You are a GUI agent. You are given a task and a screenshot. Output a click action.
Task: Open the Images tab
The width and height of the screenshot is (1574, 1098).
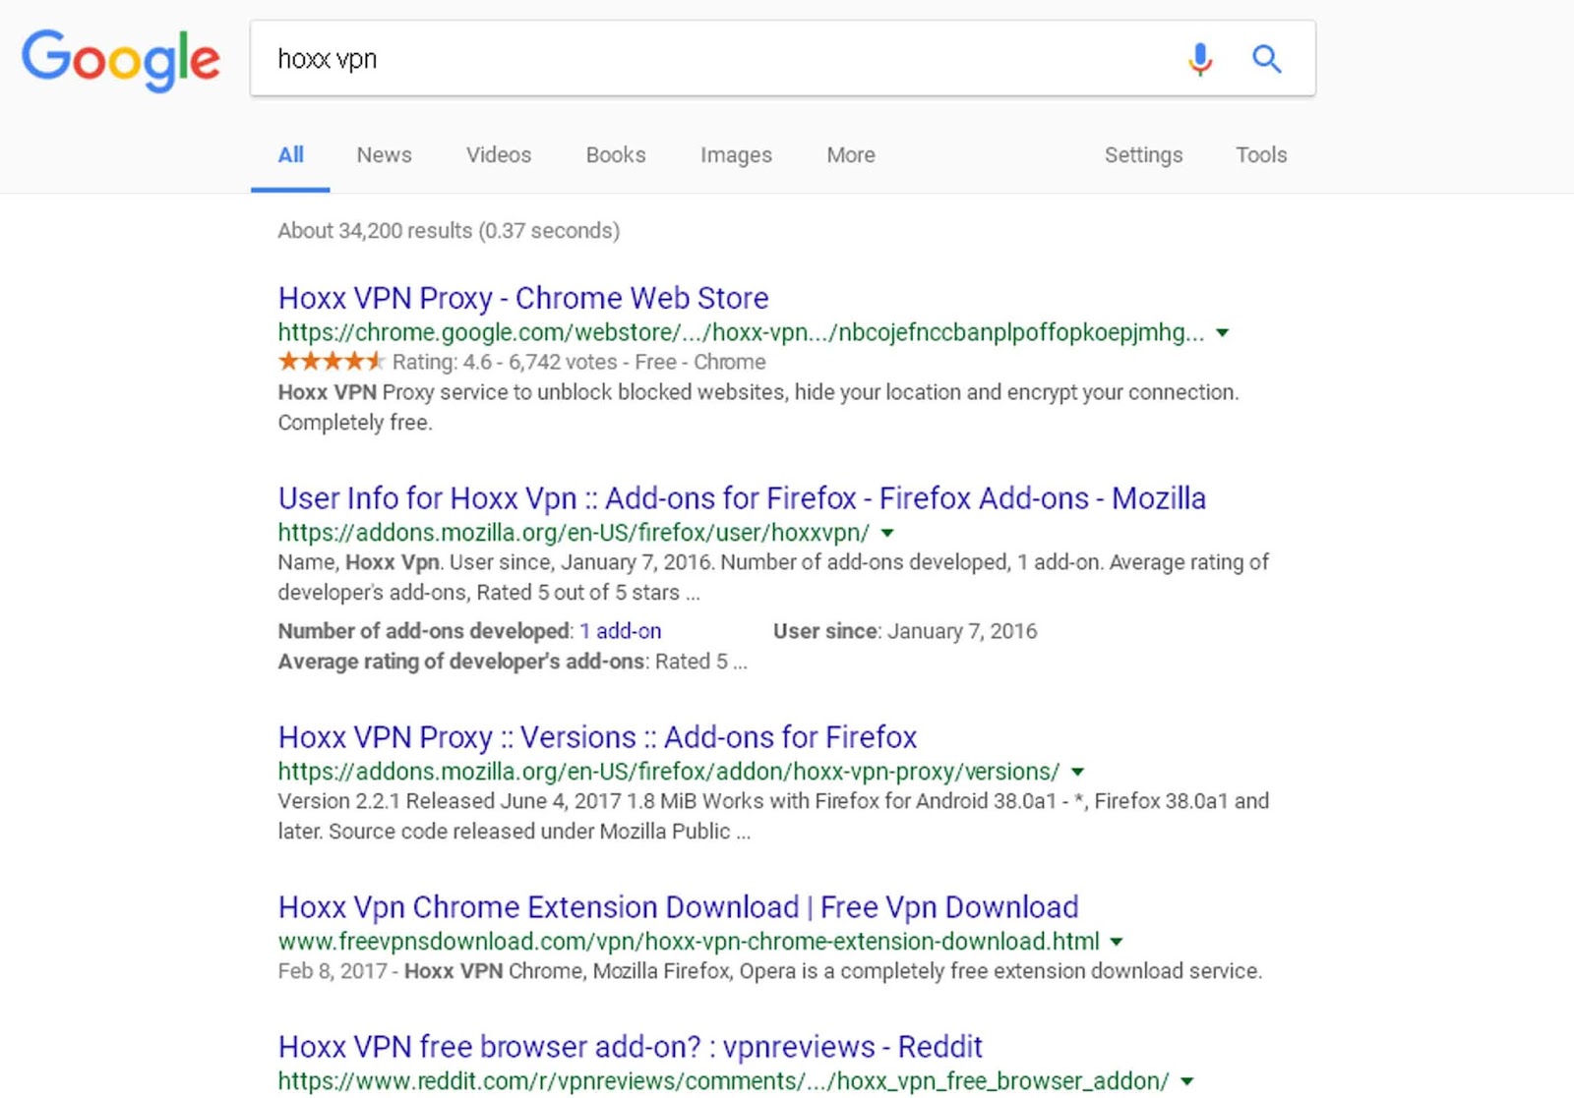[736, 155]
